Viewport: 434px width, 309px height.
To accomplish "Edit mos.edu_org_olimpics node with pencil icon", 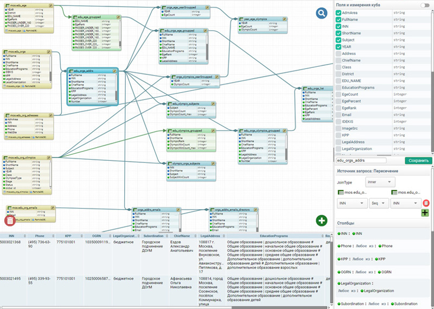I will [x=49, y=157].
